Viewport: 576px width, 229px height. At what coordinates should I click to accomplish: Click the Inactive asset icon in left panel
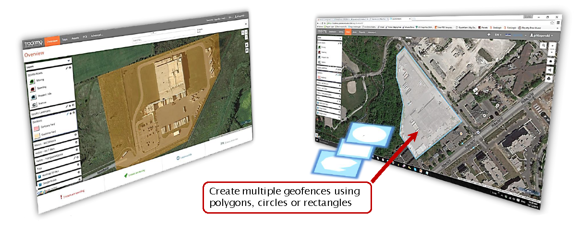(x=34, y=104)
